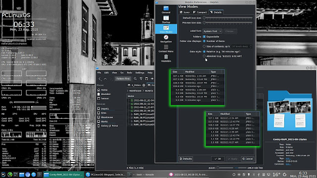Open the Edit menu in Dolphin
Viewport: 317px width, 178px height.
[x=106, y=73]
